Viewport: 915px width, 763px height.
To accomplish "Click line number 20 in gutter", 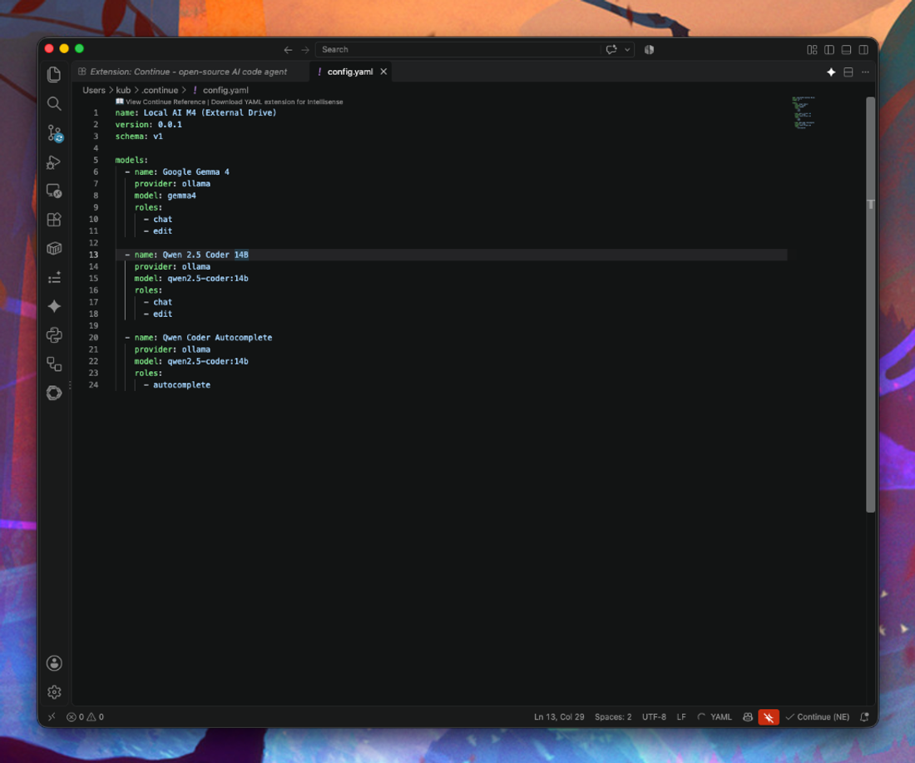I will click(93, 338).
